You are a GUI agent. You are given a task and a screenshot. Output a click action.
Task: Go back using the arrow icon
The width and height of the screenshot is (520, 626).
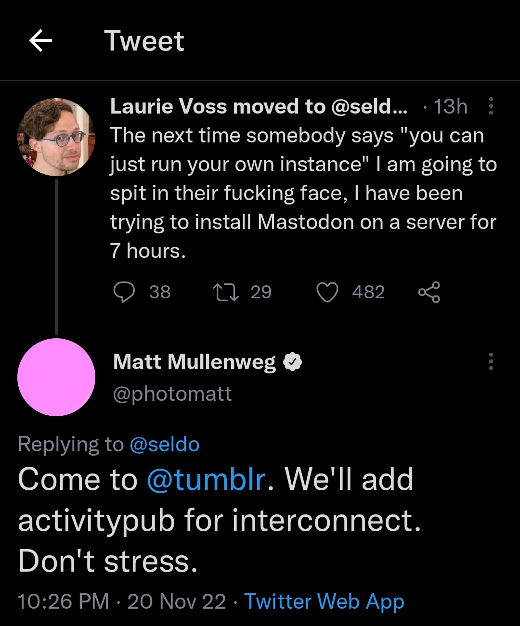40,40
